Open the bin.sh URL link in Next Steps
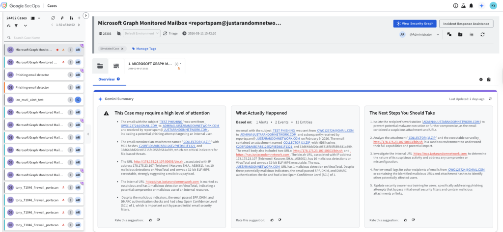The image size is (503, 232). (x=398, y=142)
